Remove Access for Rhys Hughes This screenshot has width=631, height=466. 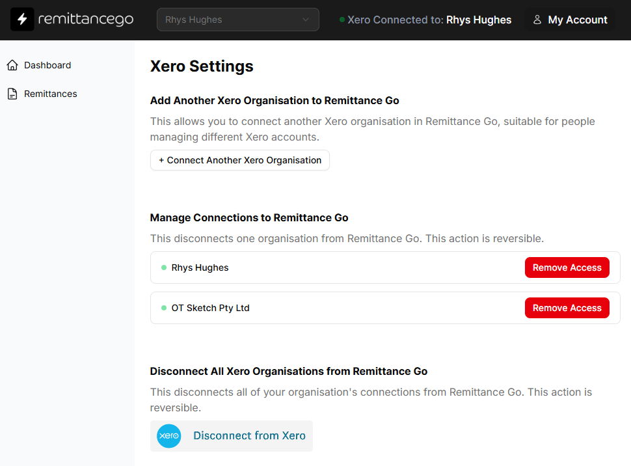pyautogui.click(x=567, y=267)
